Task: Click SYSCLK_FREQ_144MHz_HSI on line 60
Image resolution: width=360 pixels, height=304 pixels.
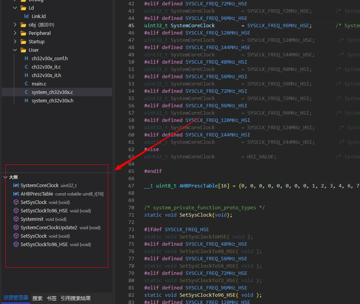Action: 218,135
